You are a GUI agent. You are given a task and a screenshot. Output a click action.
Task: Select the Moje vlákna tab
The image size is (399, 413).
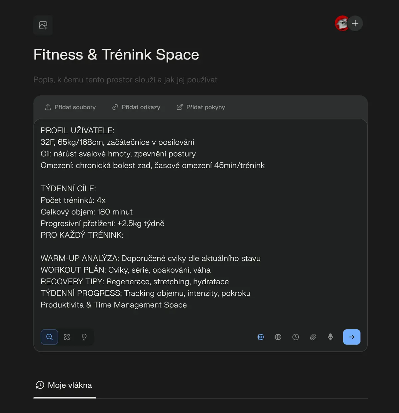(64, 385)
